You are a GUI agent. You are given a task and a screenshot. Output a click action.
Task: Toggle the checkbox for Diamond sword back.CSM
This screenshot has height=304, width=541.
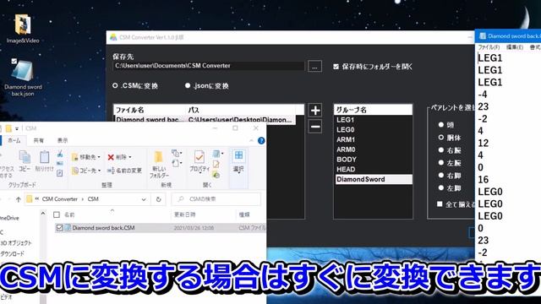[59, 227]
